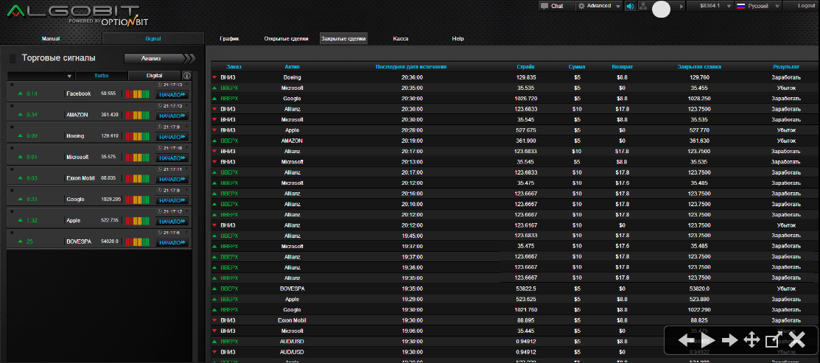820x363 pixels.
Task: Dismiss the AMAZON signal with its X
Action: pos(187,105)
